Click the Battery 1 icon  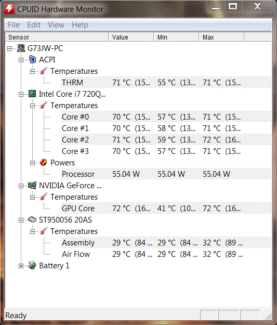[32, 265]
